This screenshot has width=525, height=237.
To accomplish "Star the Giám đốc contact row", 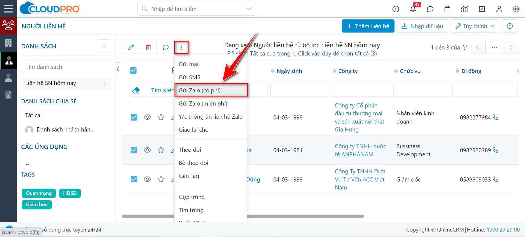I will click(161, 179).
